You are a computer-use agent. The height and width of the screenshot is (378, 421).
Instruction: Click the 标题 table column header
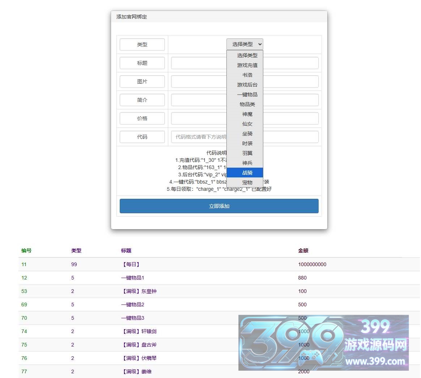126,251
